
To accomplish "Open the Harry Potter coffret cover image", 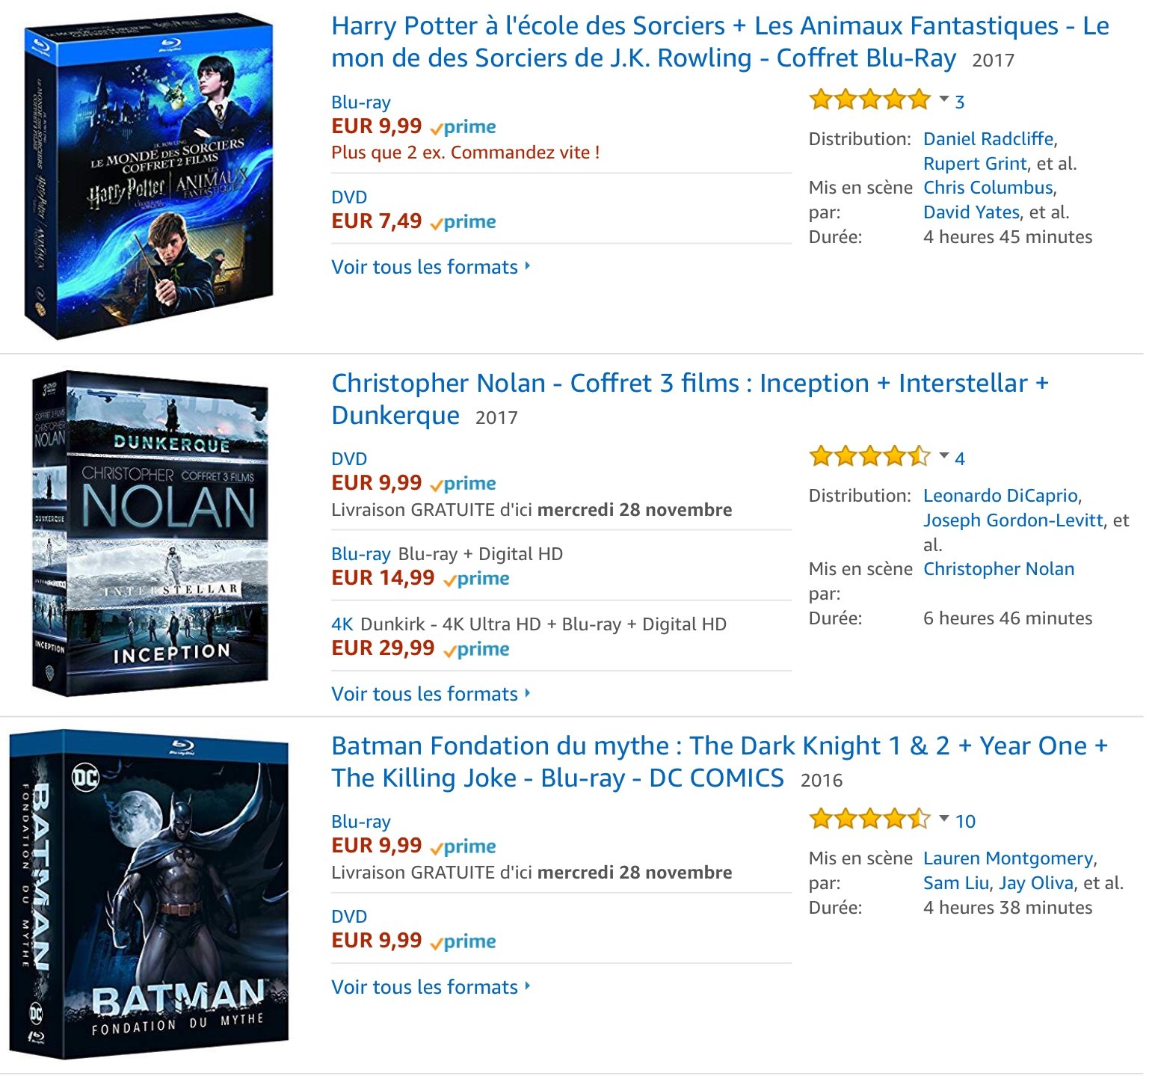I will pos(148,176).
